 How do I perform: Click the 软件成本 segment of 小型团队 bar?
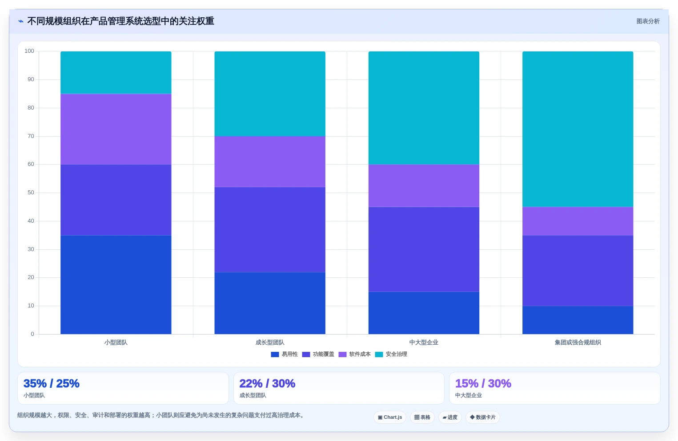tap(116, 129)
